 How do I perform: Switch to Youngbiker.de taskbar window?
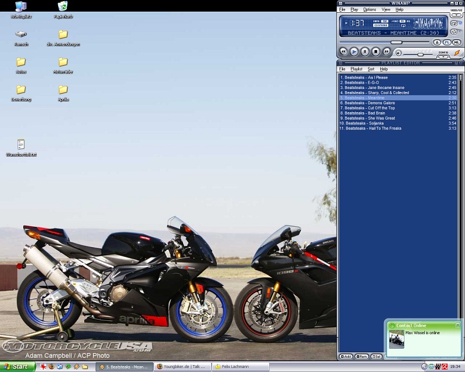point(183,367)
